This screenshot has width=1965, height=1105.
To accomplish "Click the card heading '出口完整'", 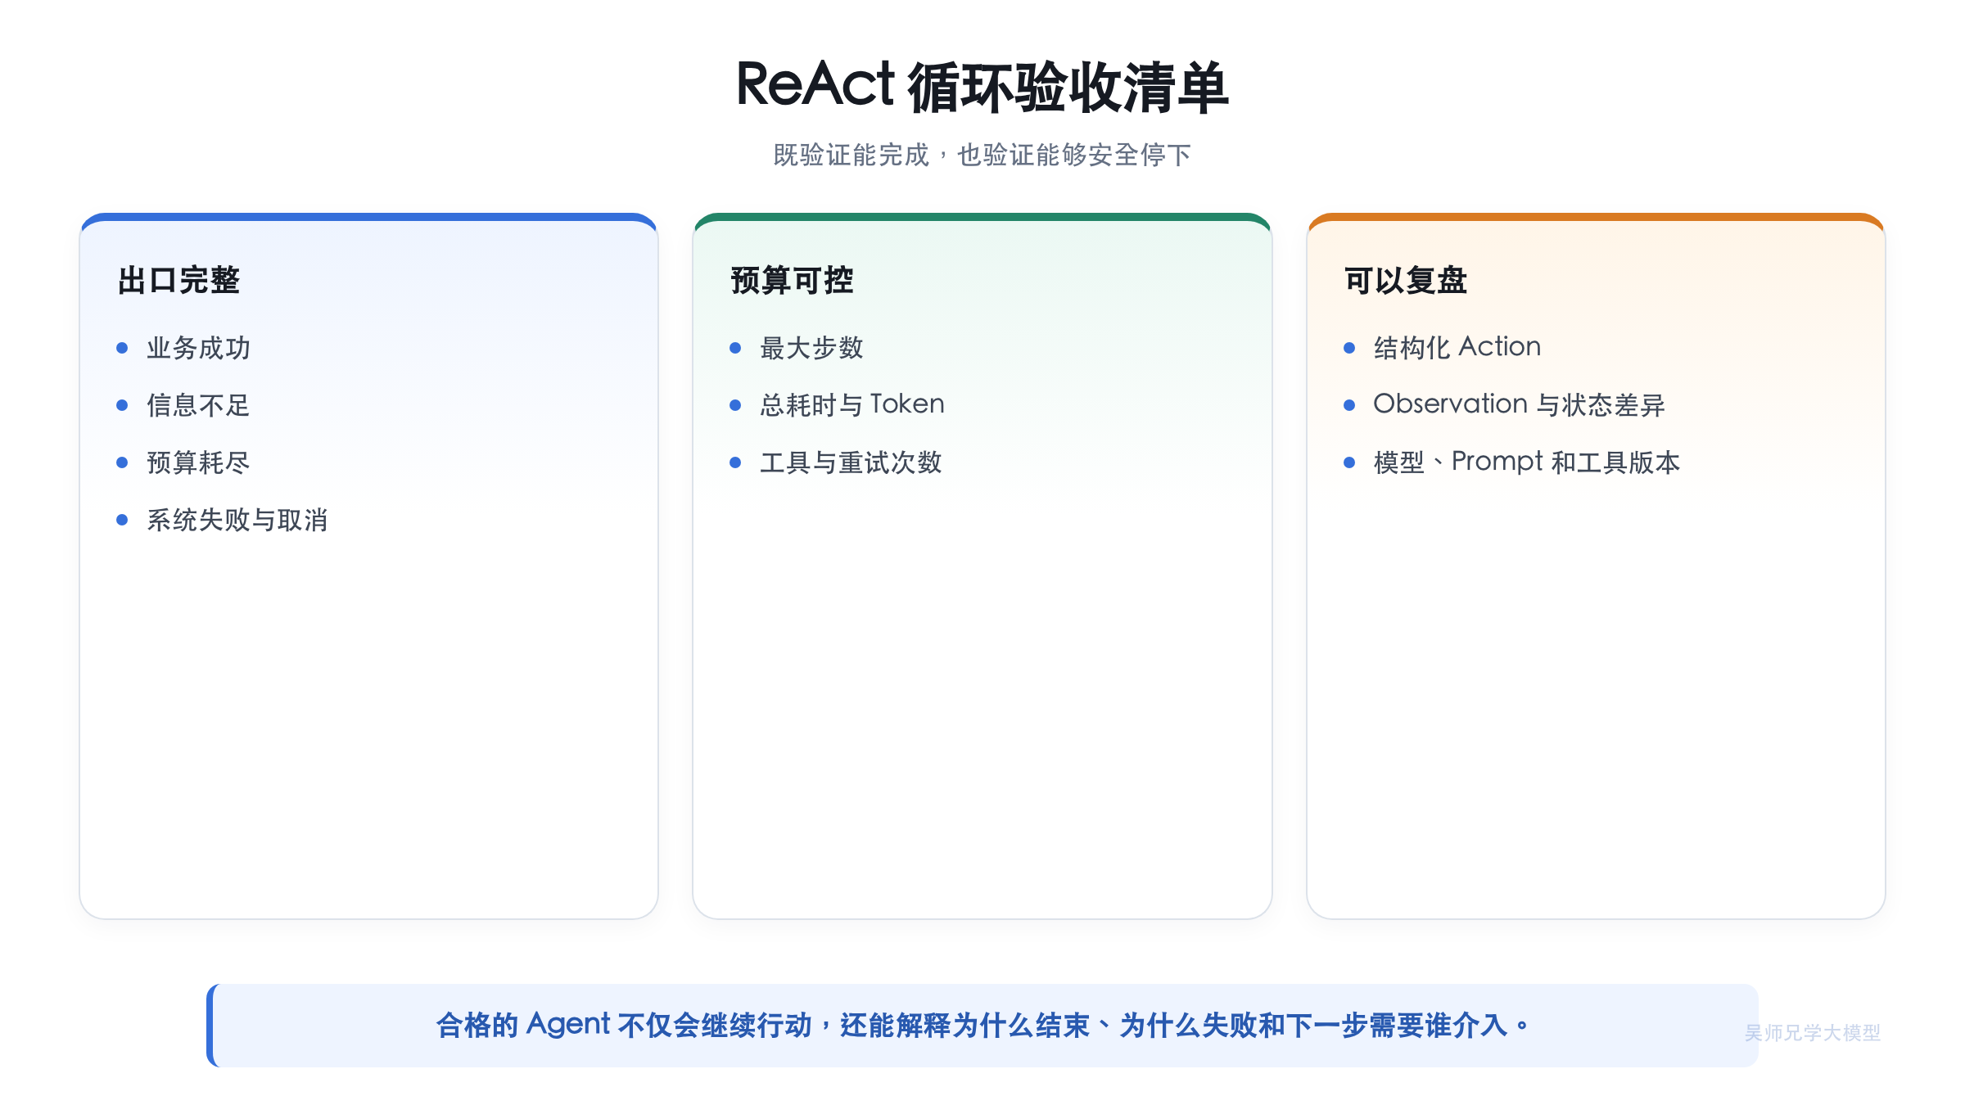I will pyautogui.click(x=178, y=280).
